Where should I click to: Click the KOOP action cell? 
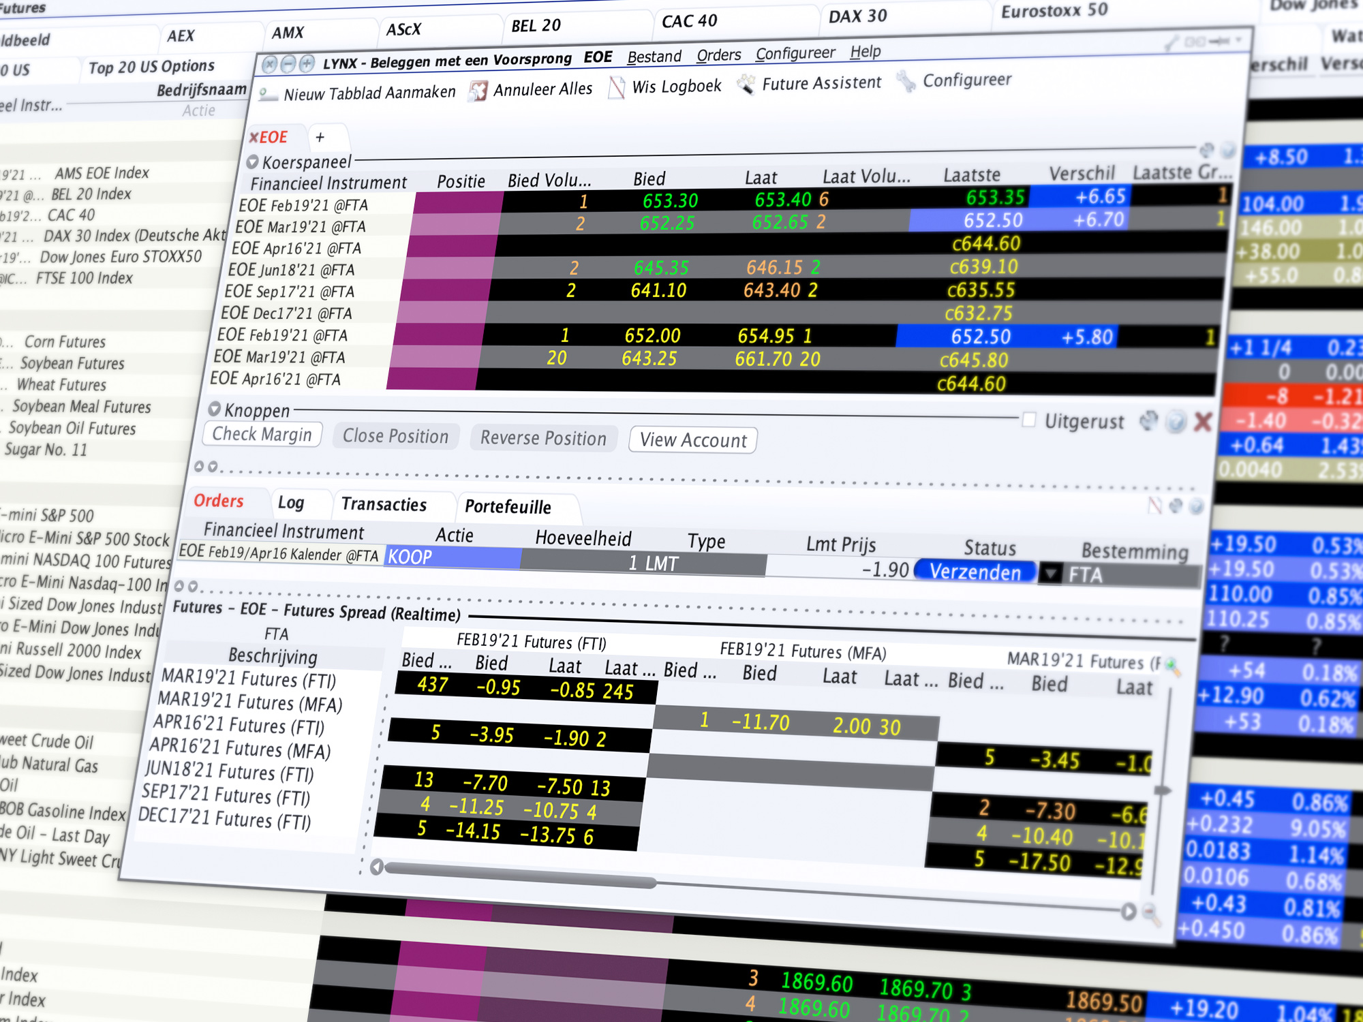(453, 557)
